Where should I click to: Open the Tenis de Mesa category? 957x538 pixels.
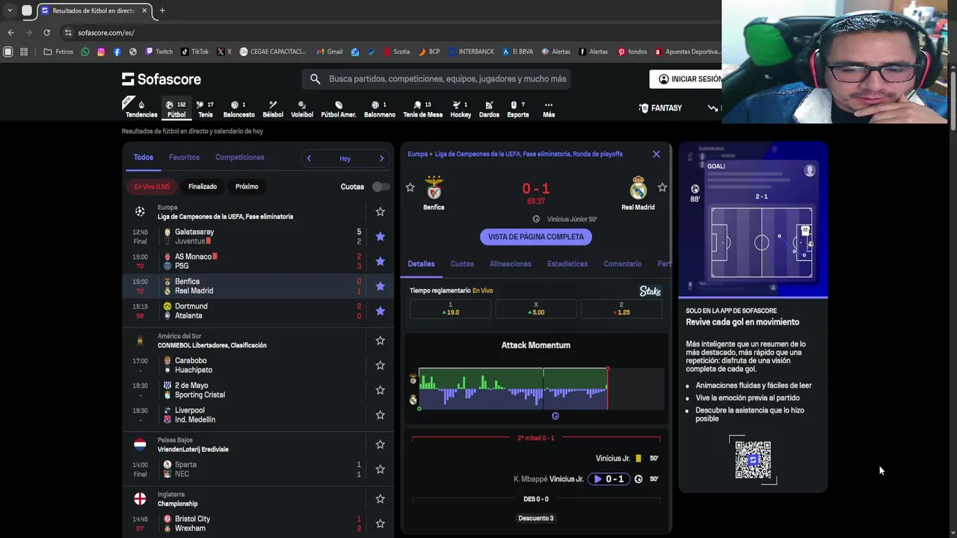click(422, 109)
